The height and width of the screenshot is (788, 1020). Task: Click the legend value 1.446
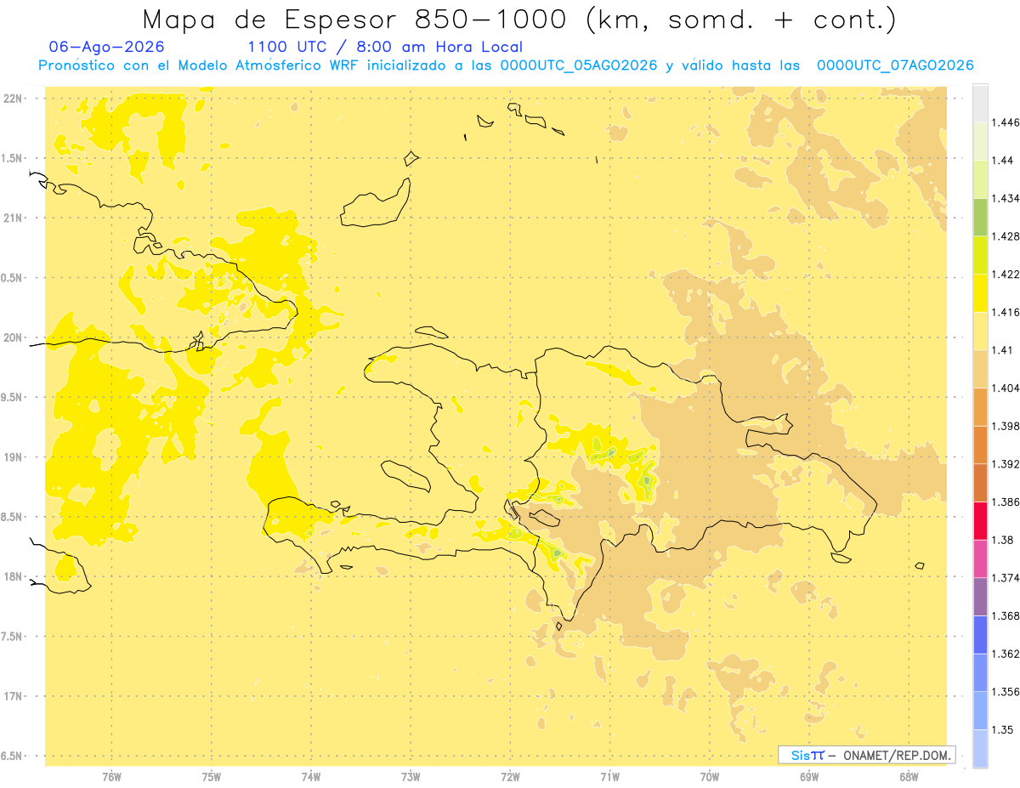point(1007,122)
